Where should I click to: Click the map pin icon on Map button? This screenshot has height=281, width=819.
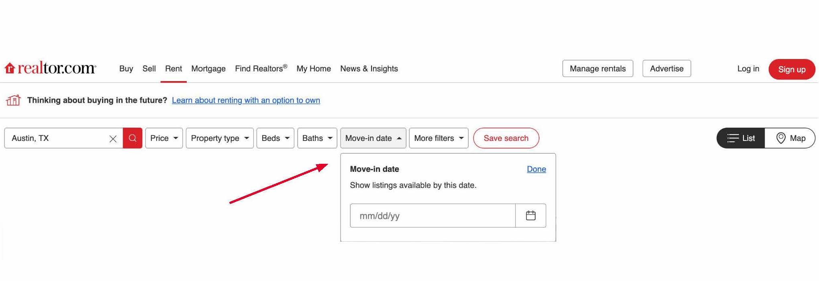pyautogui.click(x=780, y=138)
